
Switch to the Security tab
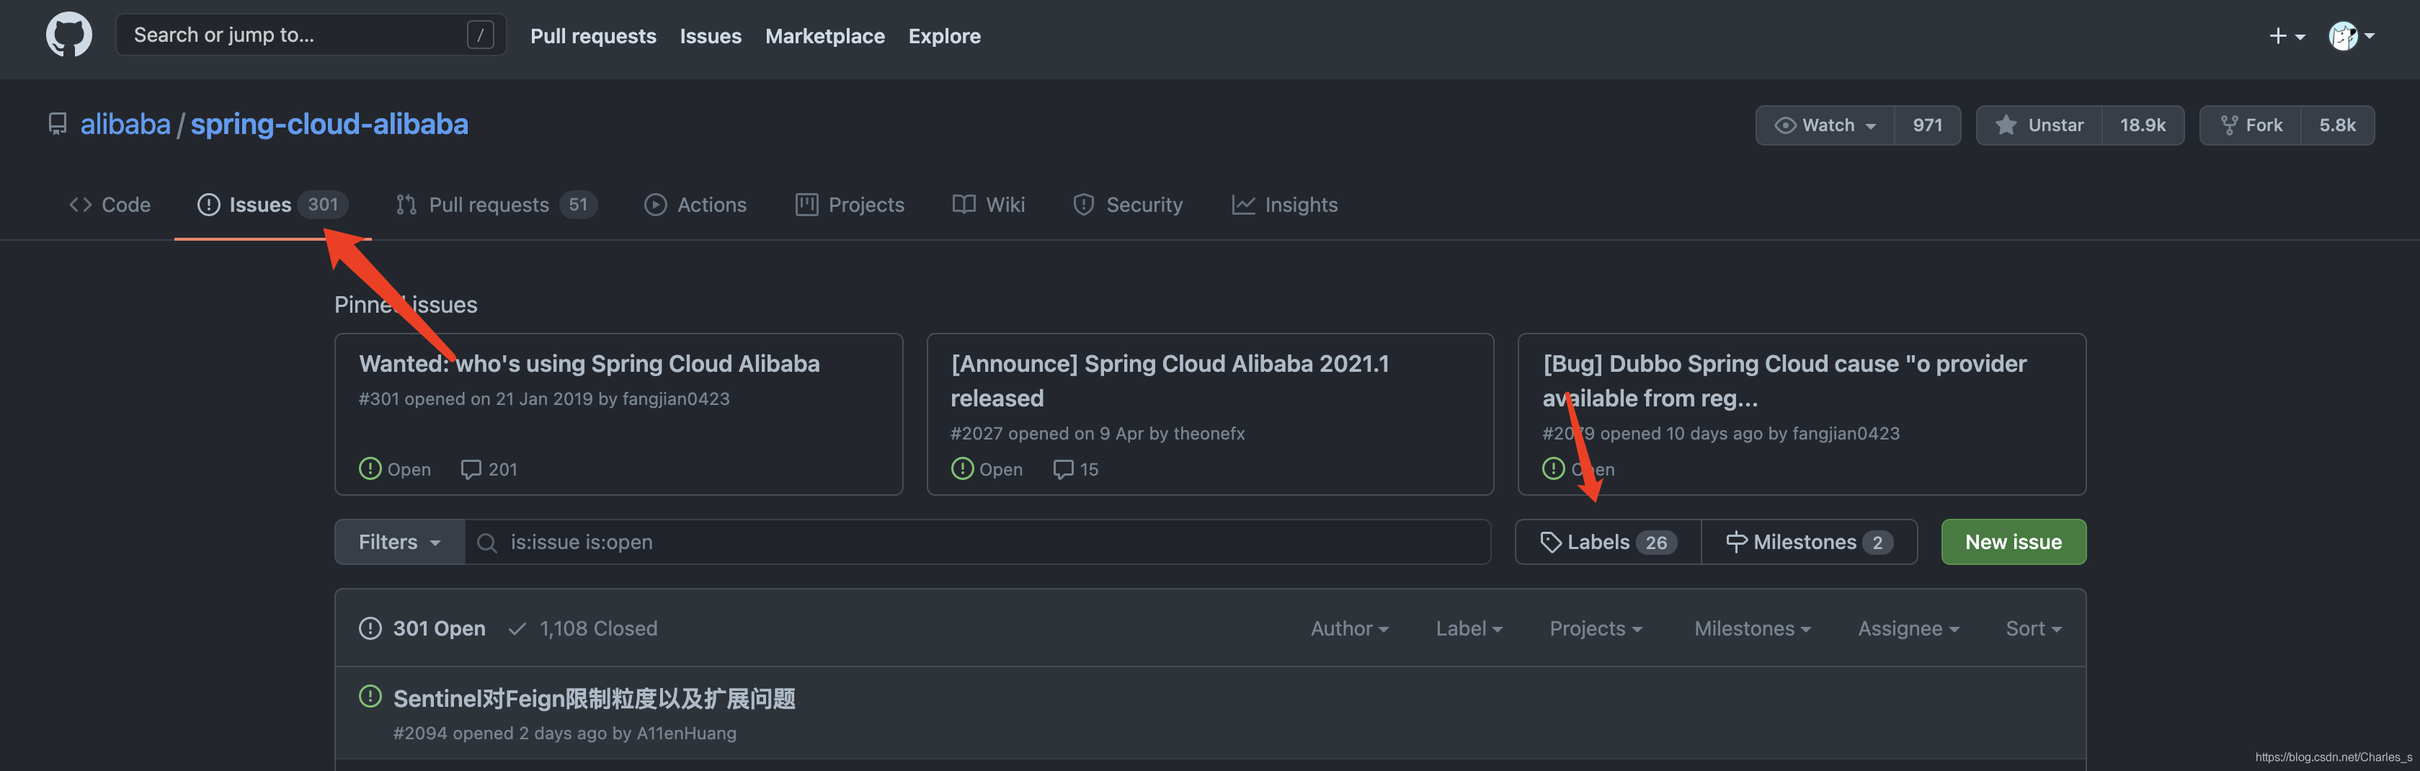click(1127, 205)
